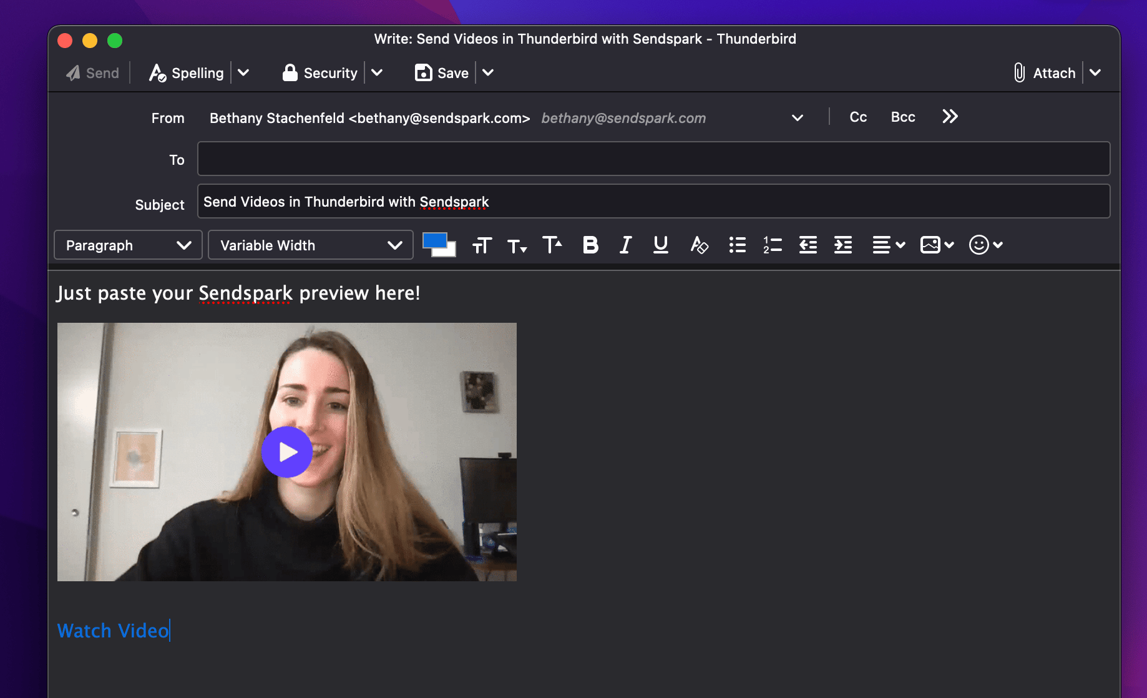Open the Watch Video link
The image size is (1147, 698).
pyautogui.click(x=113, y=631)
